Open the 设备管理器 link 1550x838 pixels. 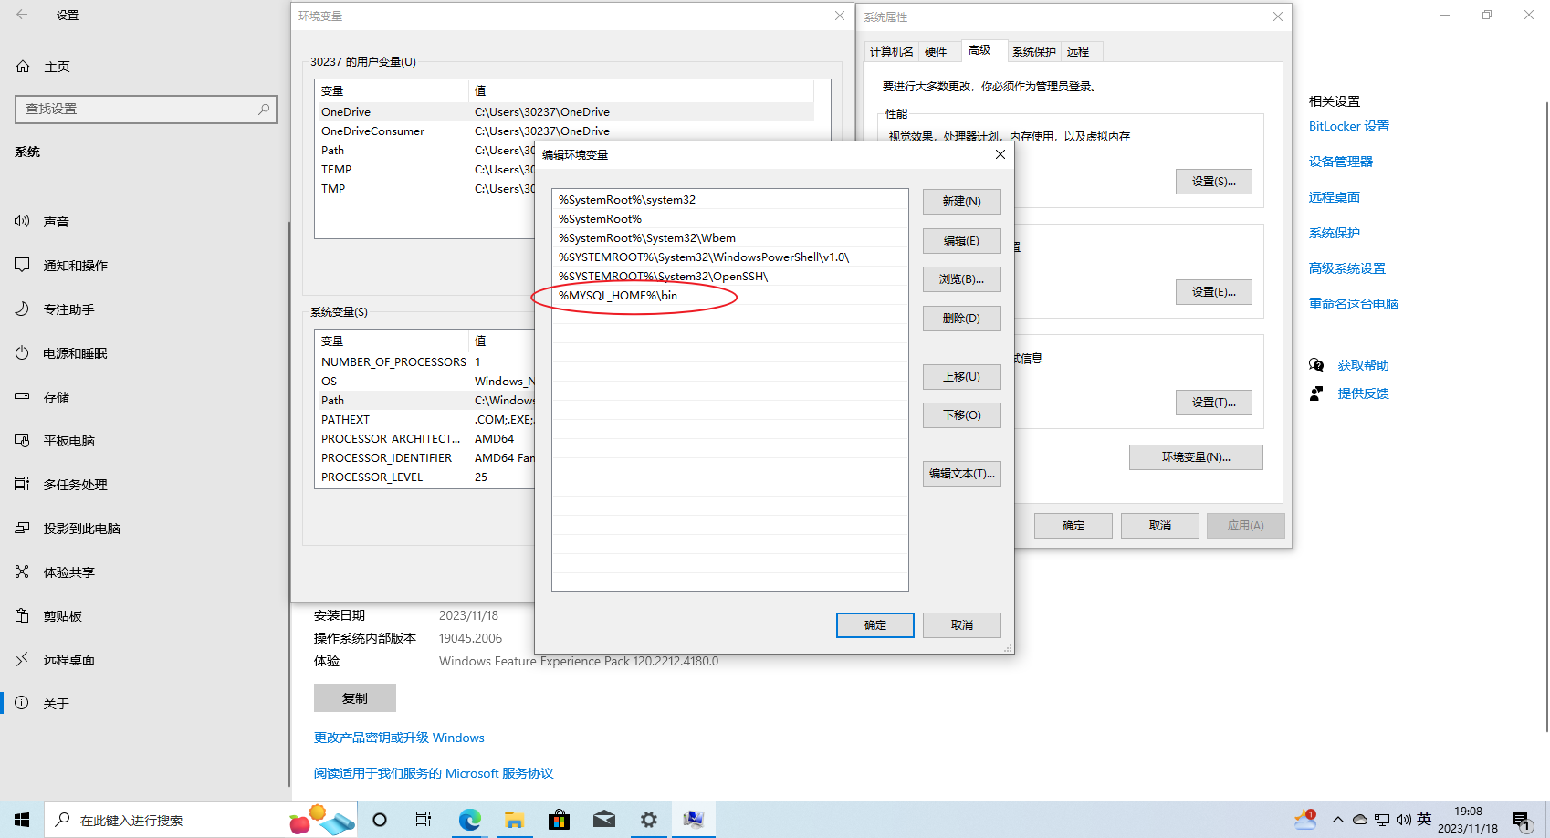tap(1341, 162)
